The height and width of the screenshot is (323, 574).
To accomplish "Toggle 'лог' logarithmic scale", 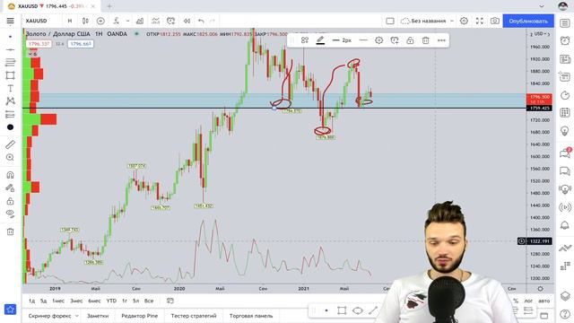I will point(528,301).
